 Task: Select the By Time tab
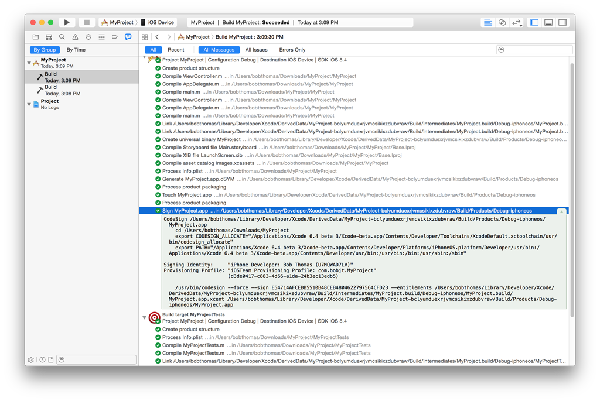(x=76, y=50)
